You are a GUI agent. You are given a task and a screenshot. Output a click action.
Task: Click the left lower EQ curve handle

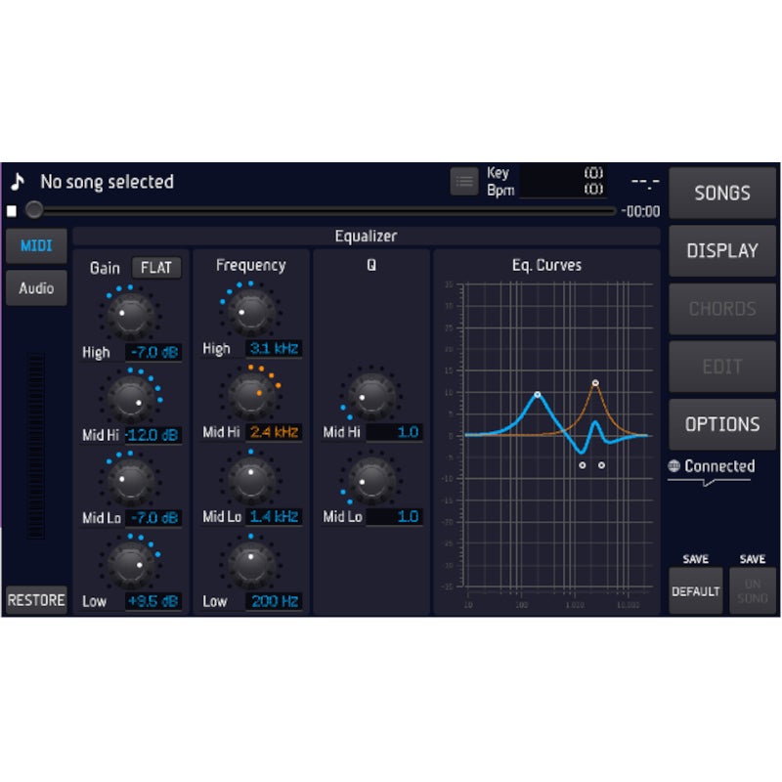point(582,465)
